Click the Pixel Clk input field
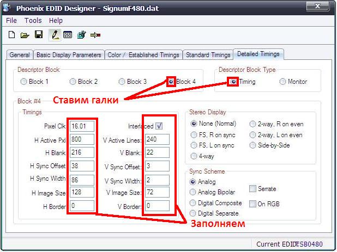Viewport: 337px width, 252px height. [82, 126]
